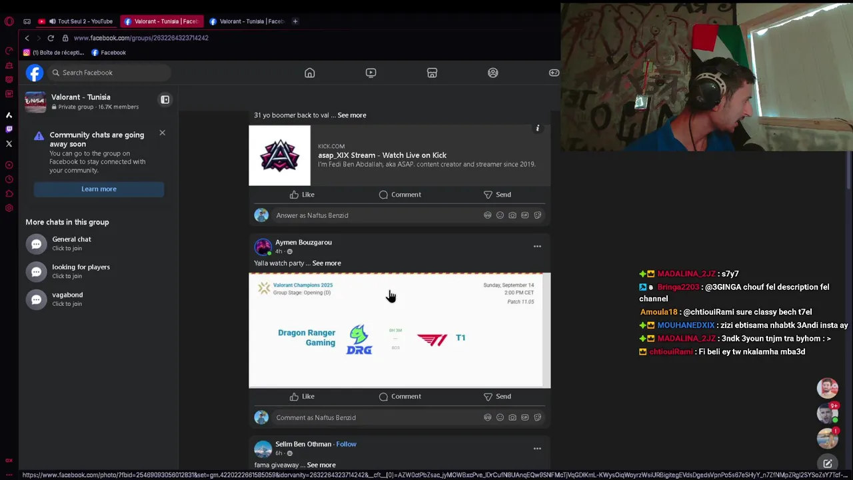Switch to the second Valorant - Tunisia tab

click(x=247, y=21)
